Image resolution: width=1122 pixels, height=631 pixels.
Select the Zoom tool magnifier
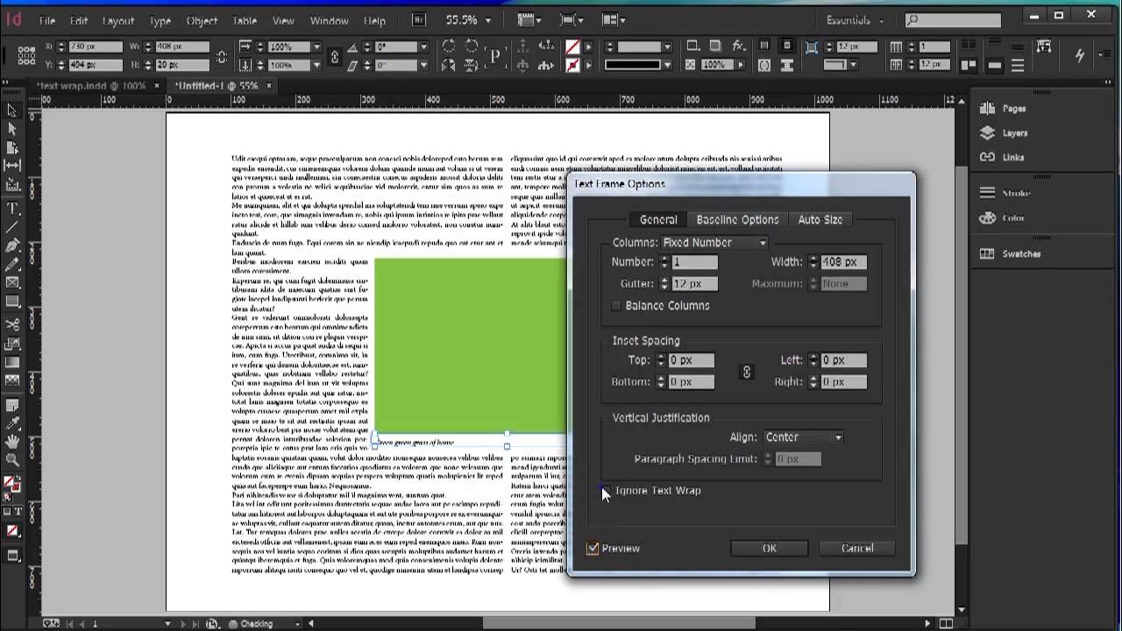click(12, 460)
